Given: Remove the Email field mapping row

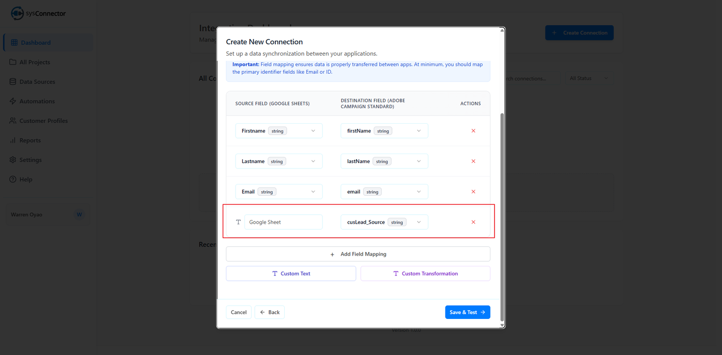Looking at the screenshot, I should click(x=473, y=192).
